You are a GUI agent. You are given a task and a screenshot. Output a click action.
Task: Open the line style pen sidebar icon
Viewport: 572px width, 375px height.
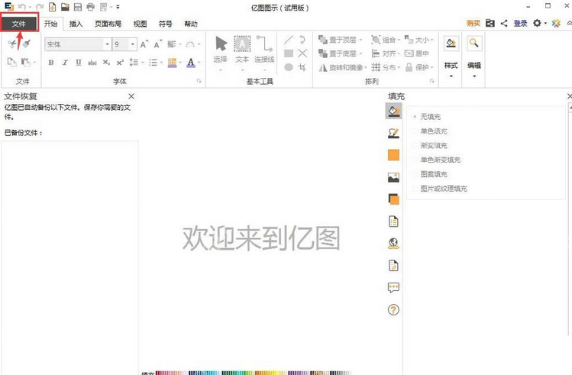393,133
